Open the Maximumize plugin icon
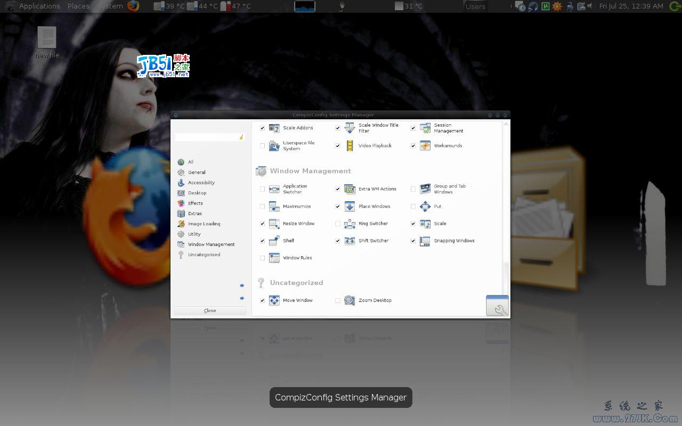 [274, 207]
